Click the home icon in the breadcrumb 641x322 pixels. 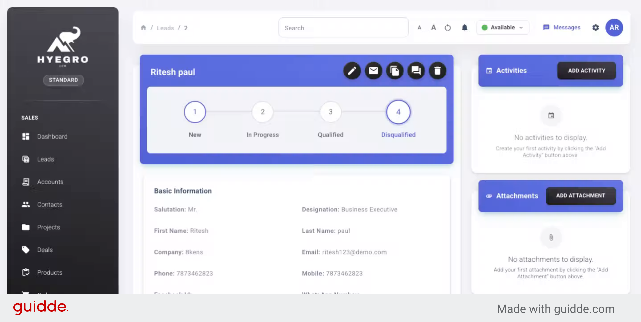point(143,28)
